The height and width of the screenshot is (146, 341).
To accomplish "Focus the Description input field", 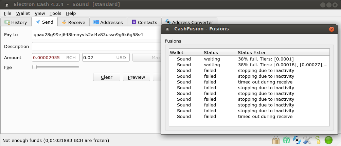I will 96,46.
